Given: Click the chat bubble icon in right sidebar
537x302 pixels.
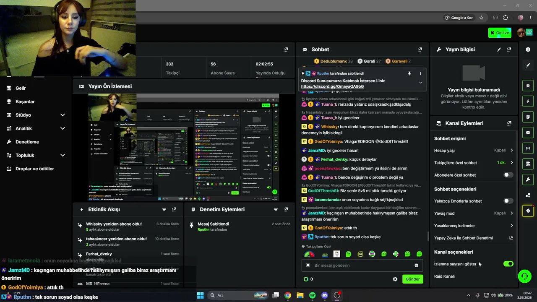Looking at the screenshot, I should click(528, 133).
